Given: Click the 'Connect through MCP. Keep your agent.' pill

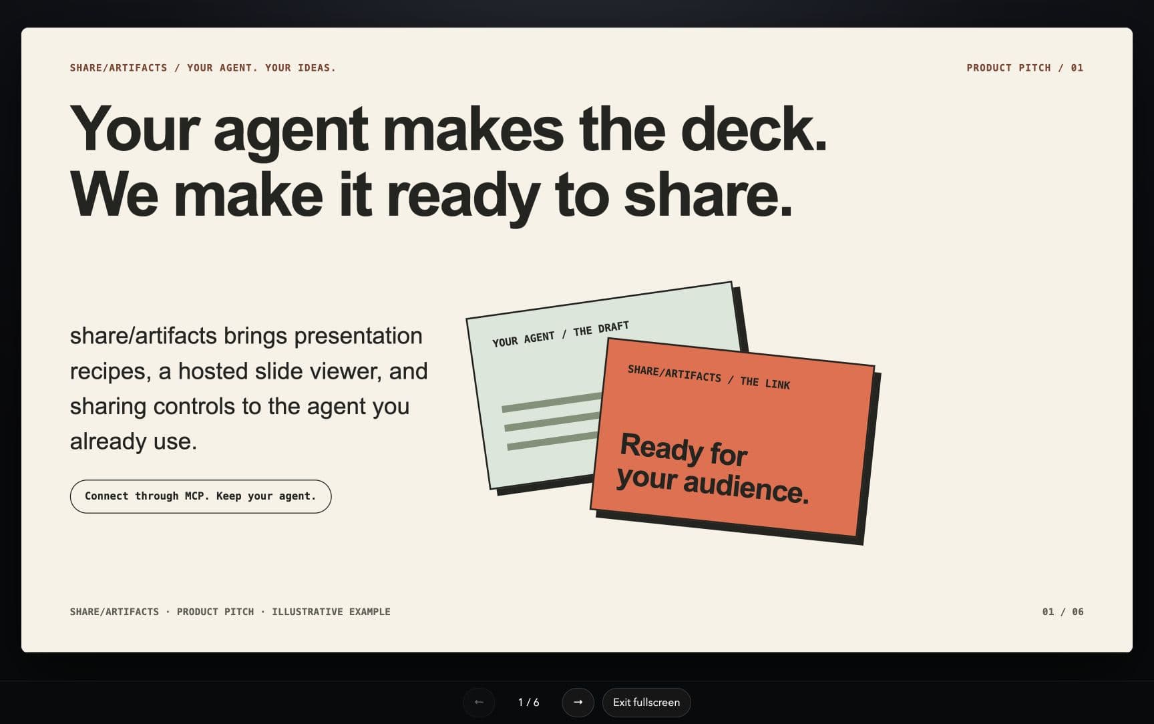Looking at the screenshot, I should (200, 496).
